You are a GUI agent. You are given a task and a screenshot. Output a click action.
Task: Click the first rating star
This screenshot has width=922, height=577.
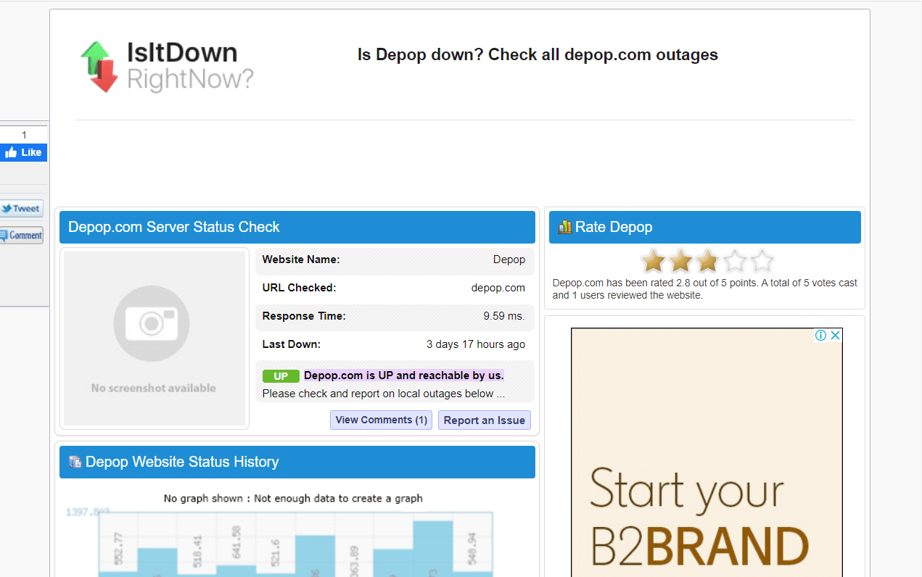coord(653,261)
